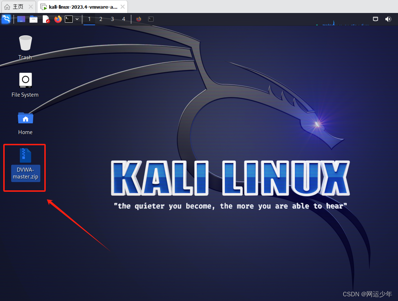Screen dimensions: 398x301
Task: Launch Firefox from the panel launcher
Action: pyautogui.click(x=58, y=19)
